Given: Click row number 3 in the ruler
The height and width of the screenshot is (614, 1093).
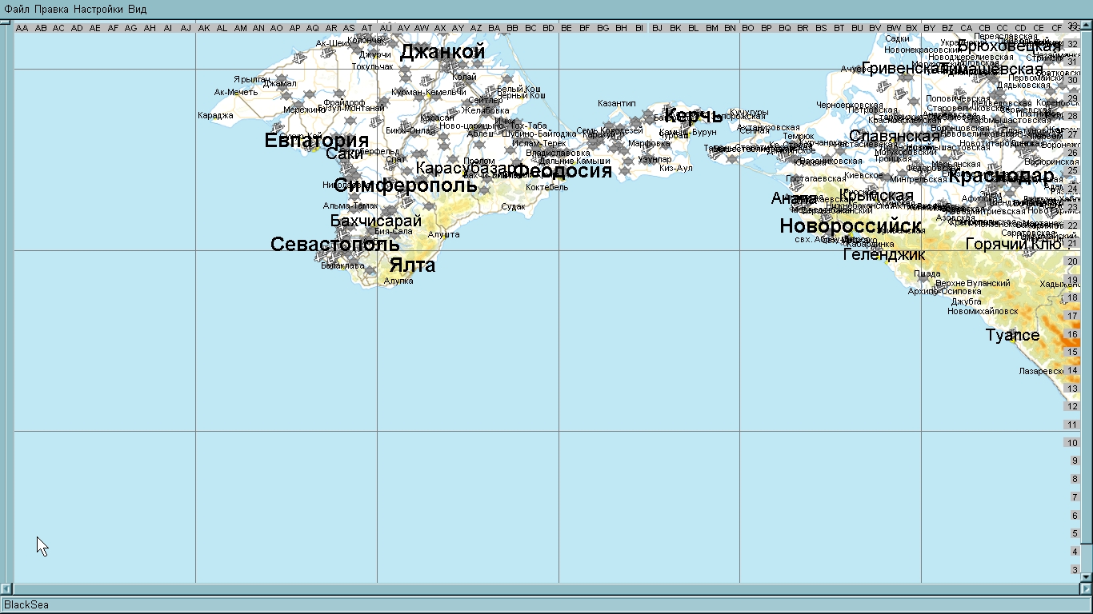Looking at the screenshot, I should click(x=1075, y=570).
